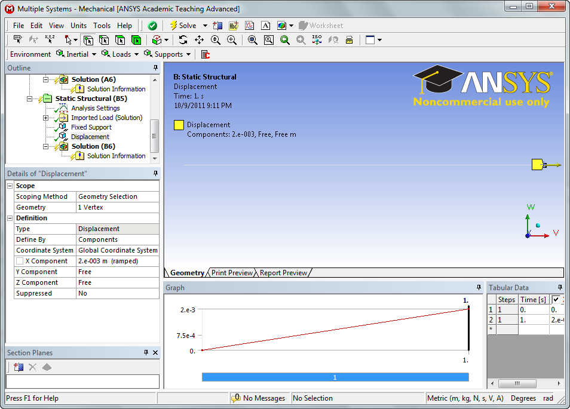
Task: Expand the Imported Load (Solution) node
Action: point(45,118)
